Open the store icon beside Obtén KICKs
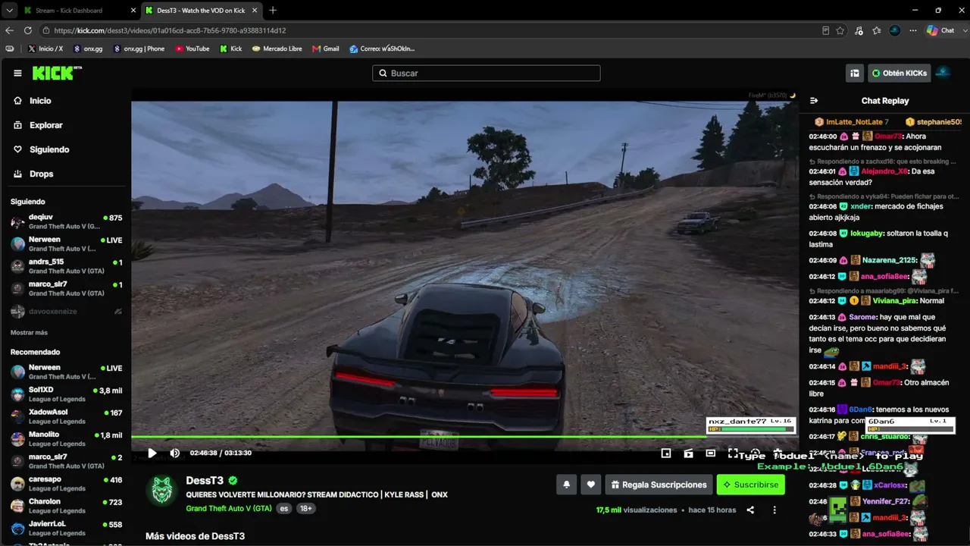 point(855,73)
